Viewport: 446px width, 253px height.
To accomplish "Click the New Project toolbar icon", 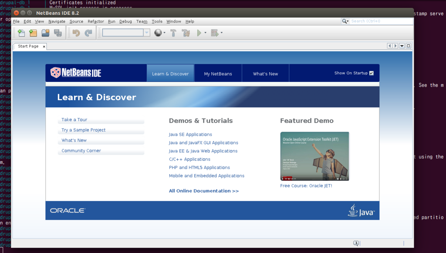I will (x=33, y=33).
